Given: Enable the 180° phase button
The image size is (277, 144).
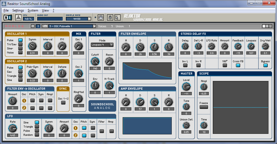Looking at the screenshot, I should pyautogui.click(x=225, y=65).
